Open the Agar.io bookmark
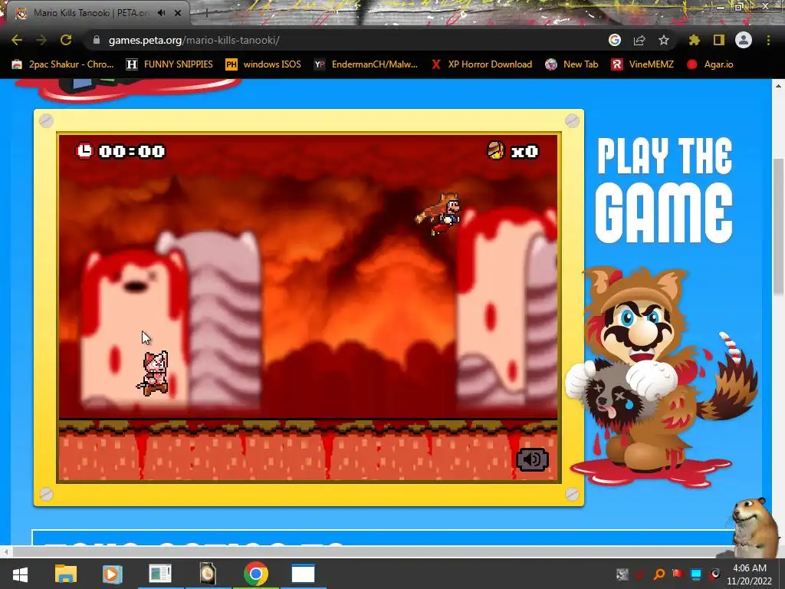Screen dimensions: 785x589 click(711, 64)
